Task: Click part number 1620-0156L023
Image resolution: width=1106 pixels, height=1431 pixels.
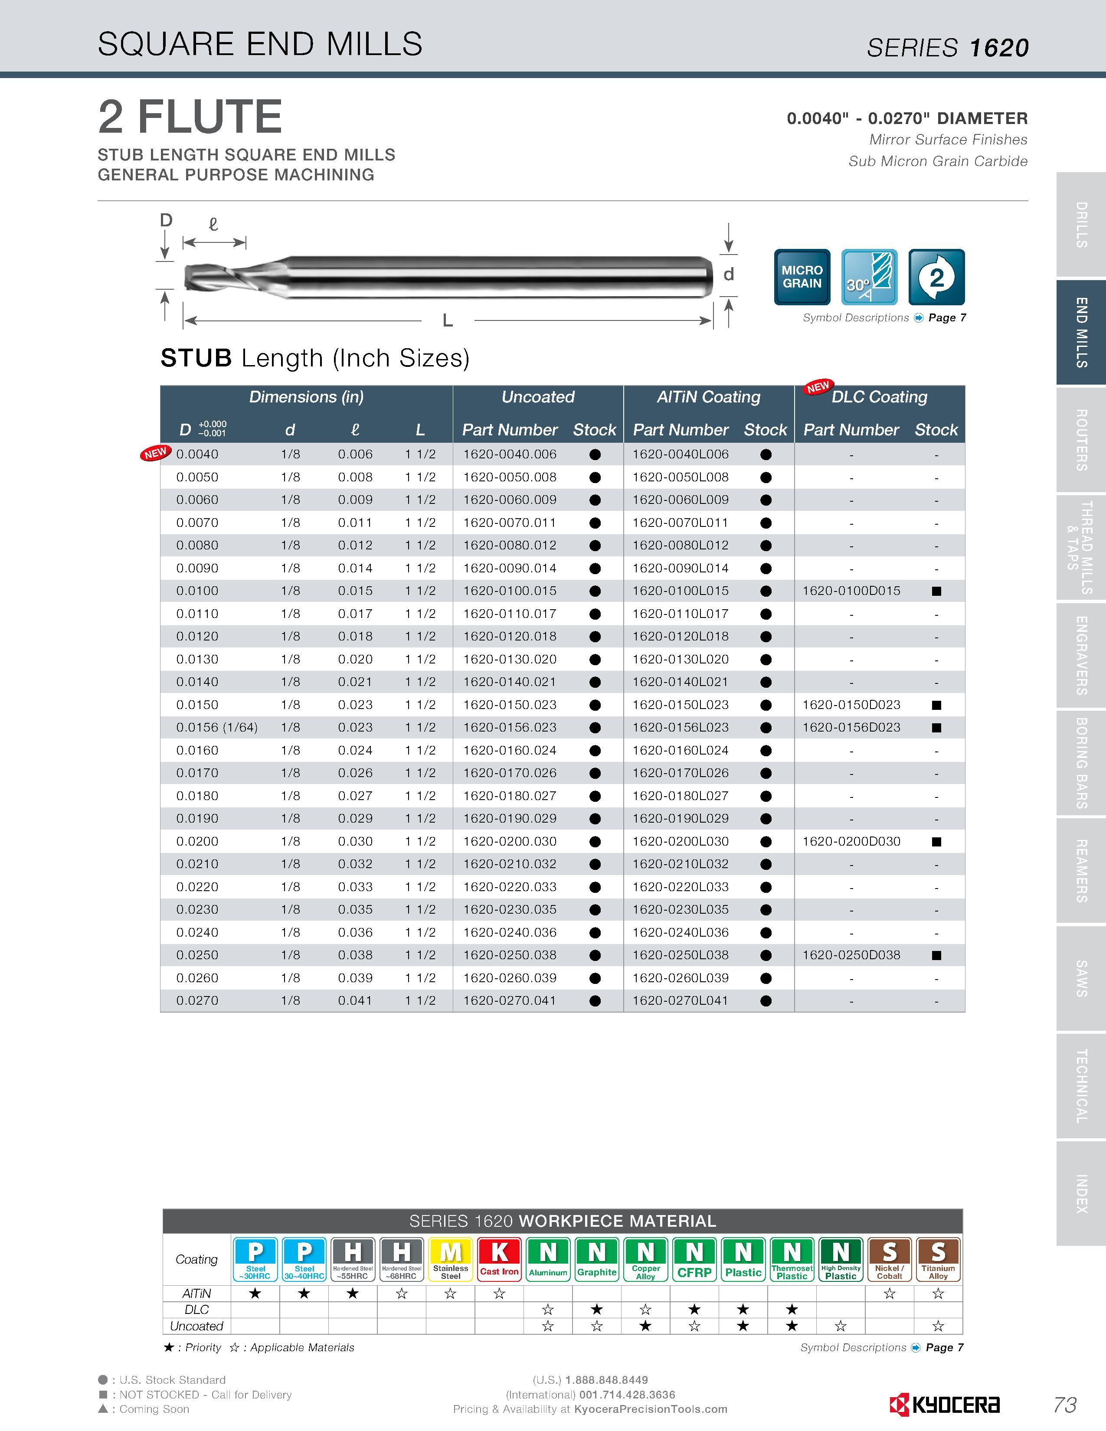Action: tap(680, 727)
